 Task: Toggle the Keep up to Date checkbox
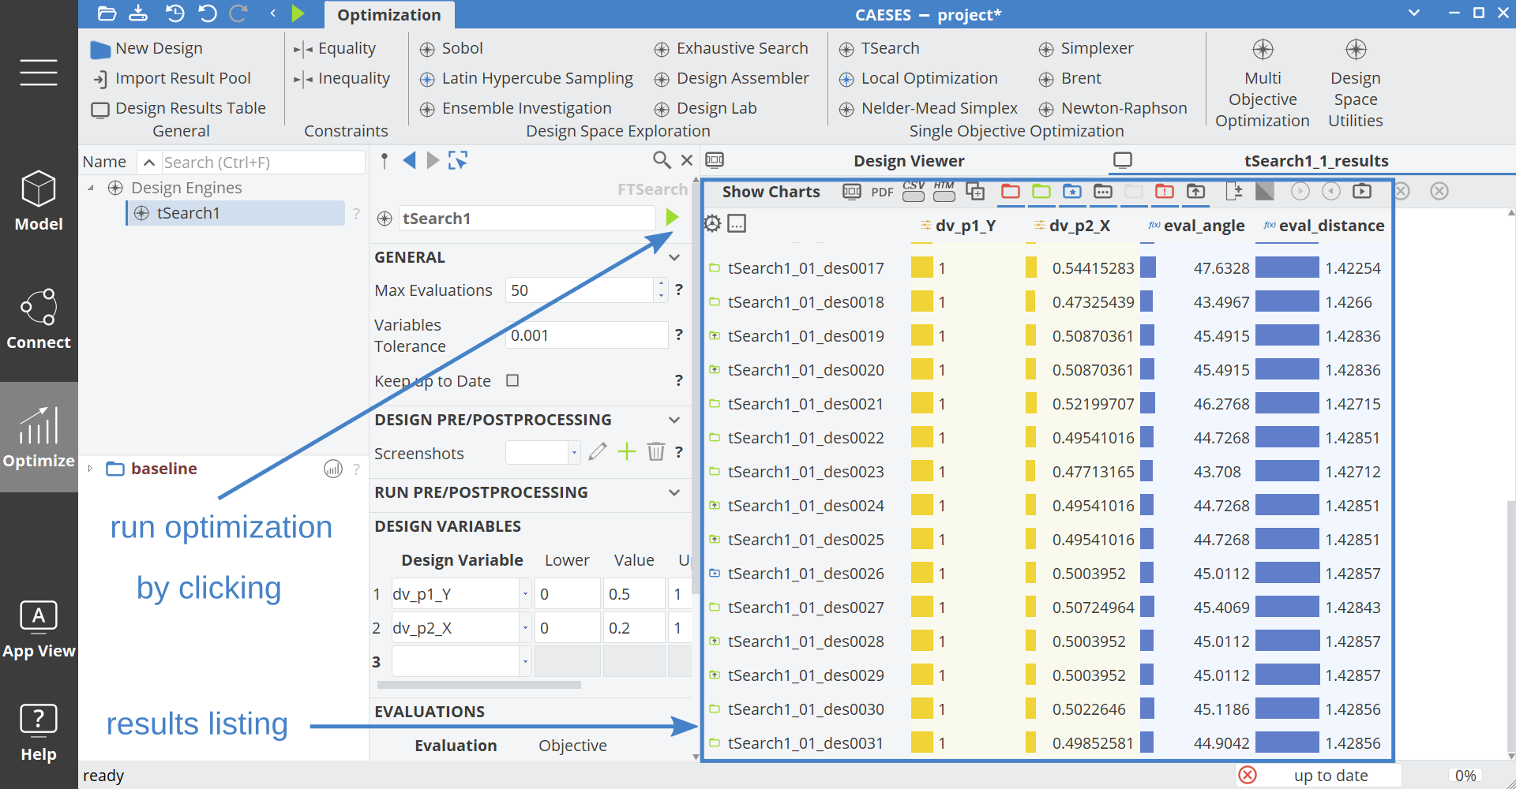click(x=512, y=380)
